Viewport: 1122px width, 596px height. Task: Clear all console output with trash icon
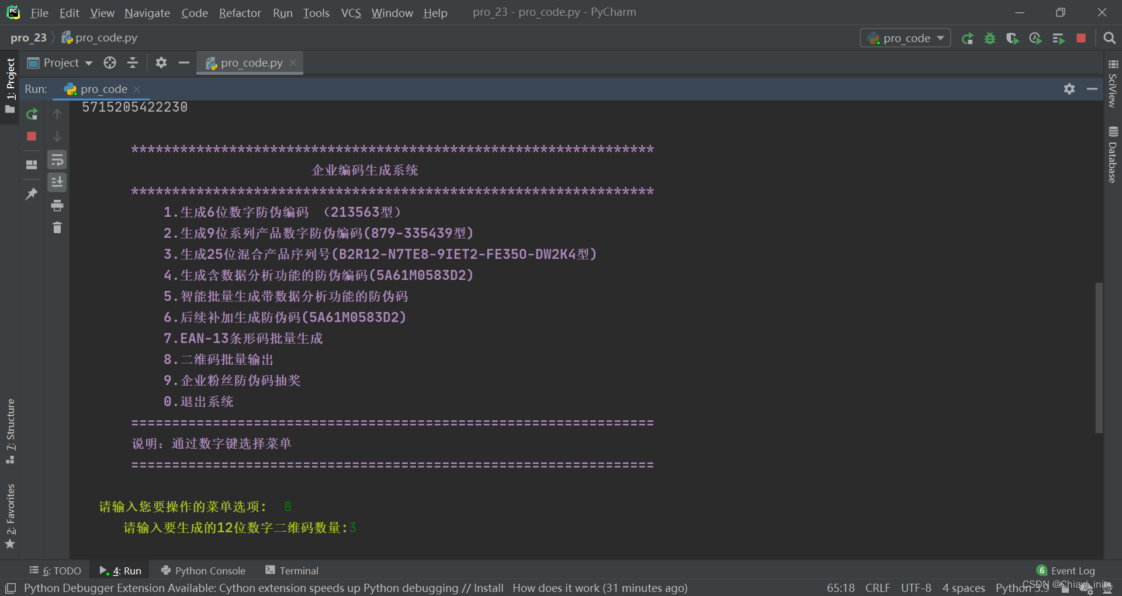pyautogui.click(x=57, y=228)
